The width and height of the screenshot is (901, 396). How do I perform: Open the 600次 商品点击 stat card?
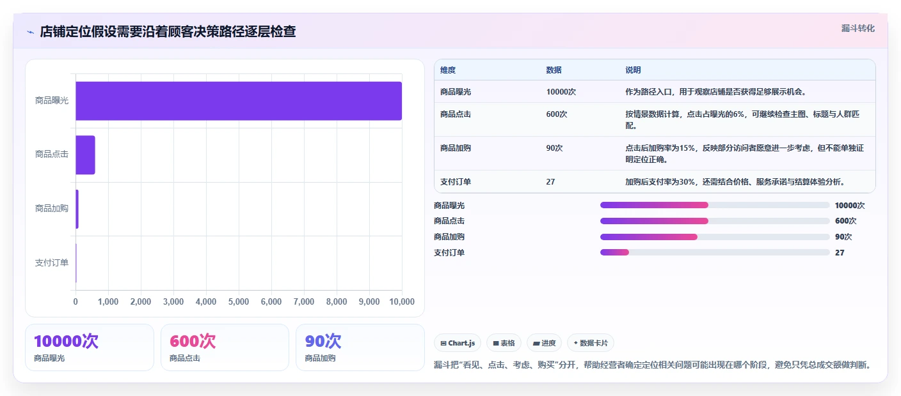click(x=225, y=347)
